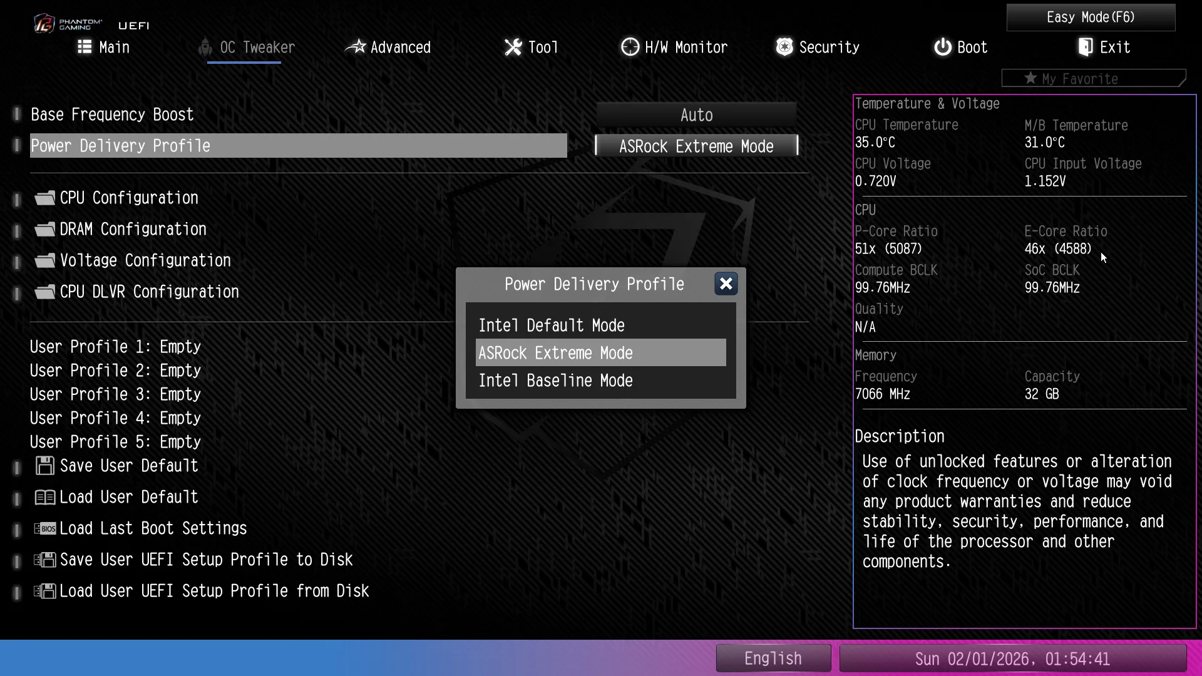Open Power Delivery Profile value dropdown

point(696,146)
